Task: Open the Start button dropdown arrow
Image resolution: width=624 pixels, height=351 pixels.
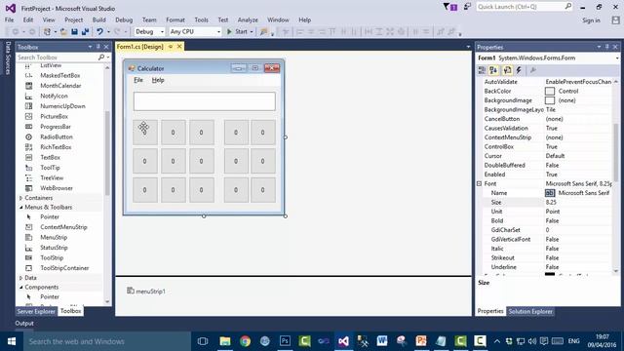Action: click(252, 32)
